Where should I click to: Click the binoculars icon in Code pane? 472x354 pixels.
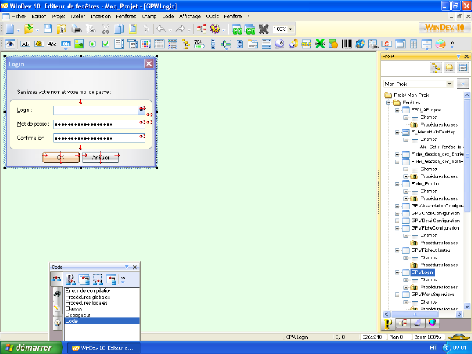(57, 295)
